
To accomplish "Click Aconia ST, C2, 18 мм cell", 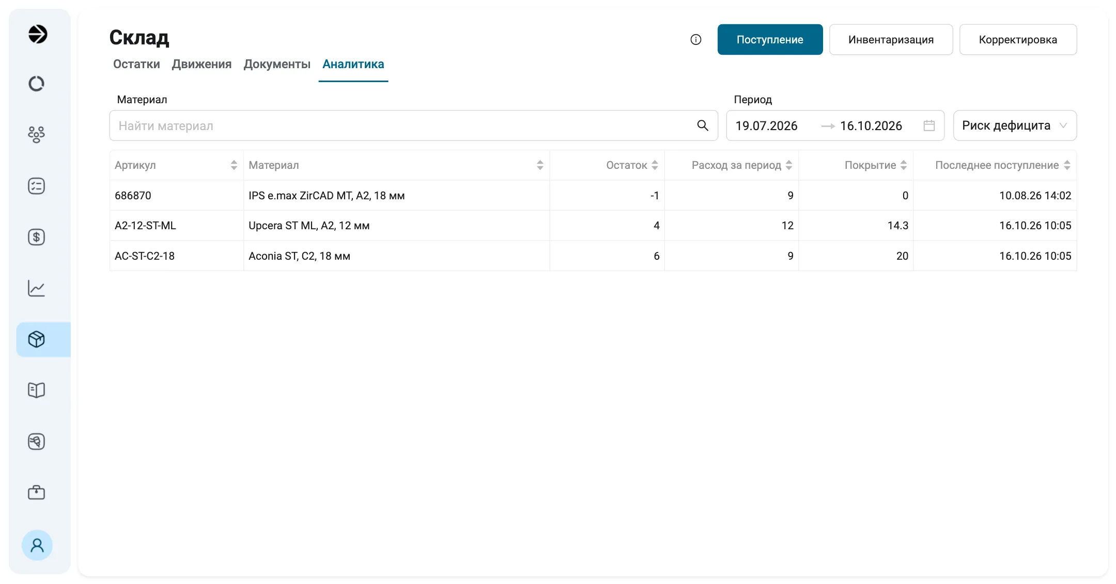I will (396, 256).
